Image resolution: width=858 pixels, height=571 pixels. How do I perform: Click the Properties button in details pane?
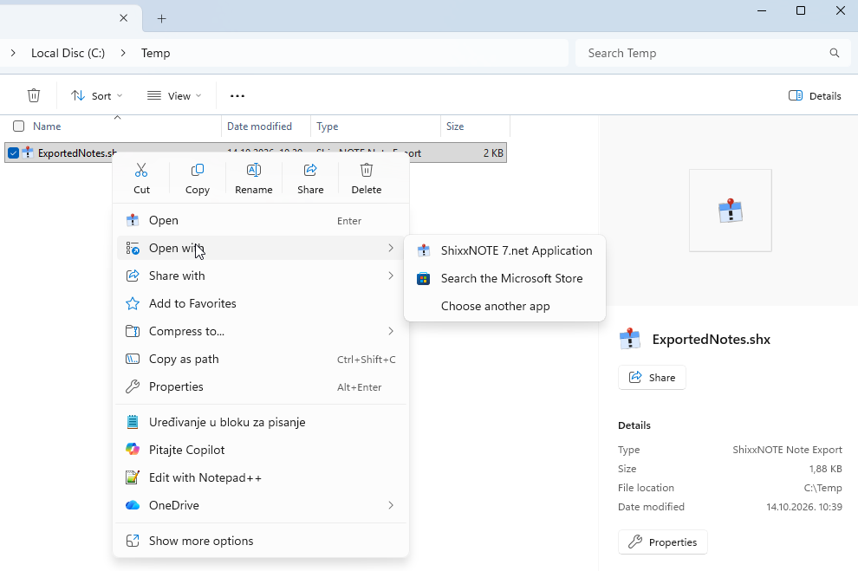click(663, 542)
